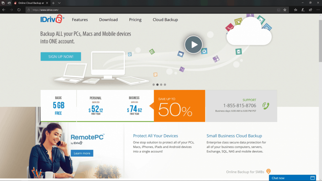Select the first carousel slide dot

153,85
